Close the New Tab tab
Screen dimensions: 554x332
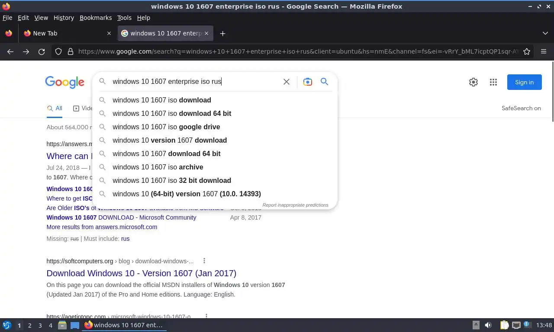(109, 33)
